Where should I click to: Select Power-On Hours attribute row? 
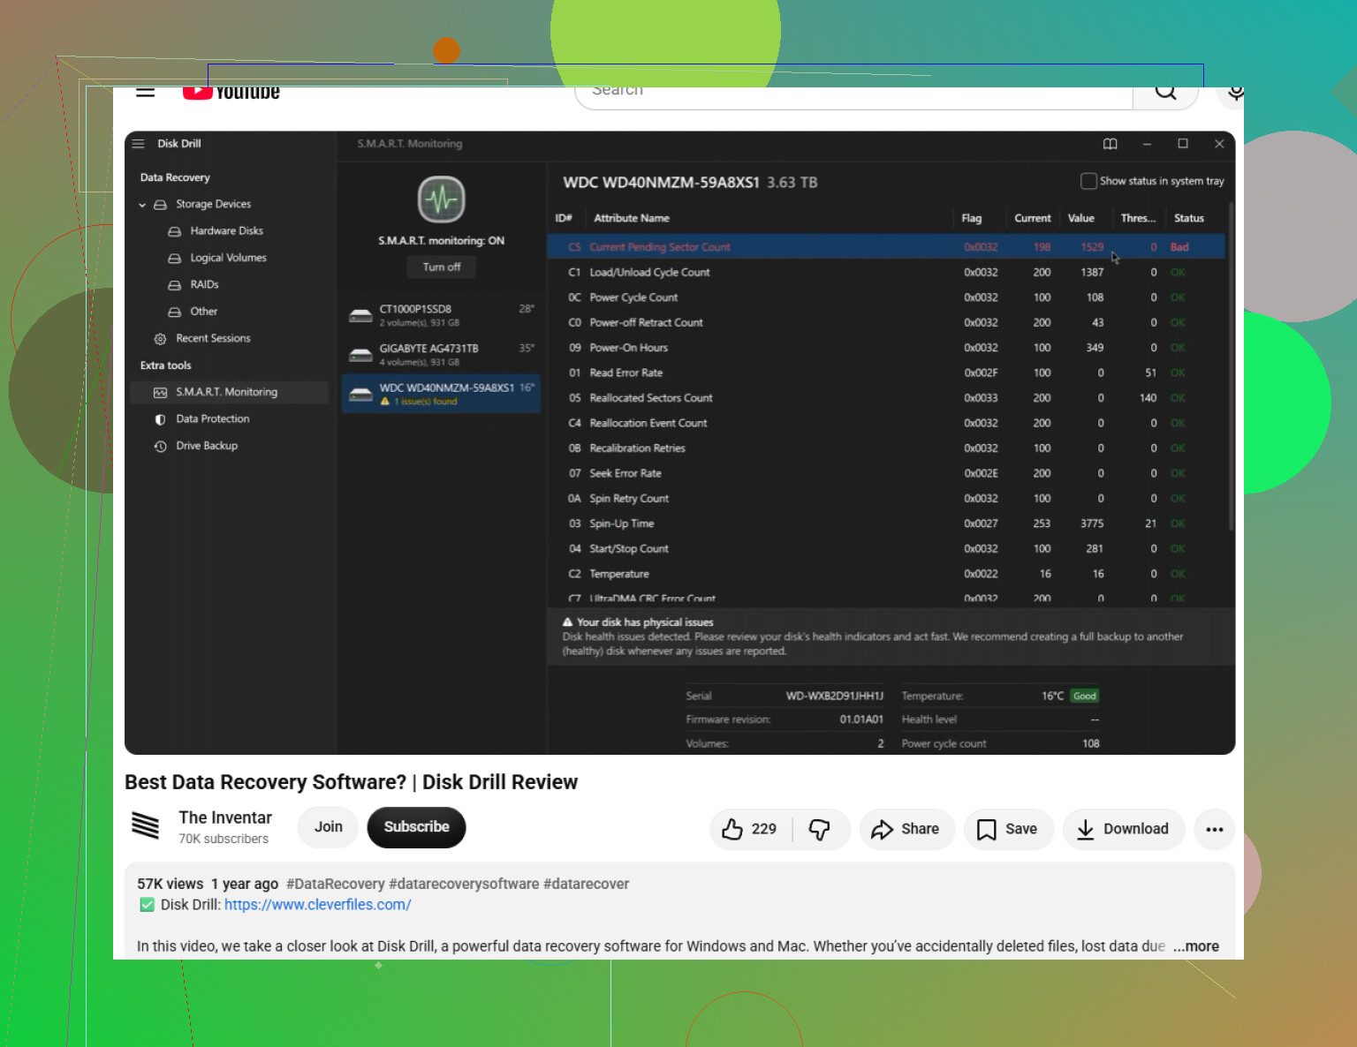pyautogui.click(x=886, y=348)
